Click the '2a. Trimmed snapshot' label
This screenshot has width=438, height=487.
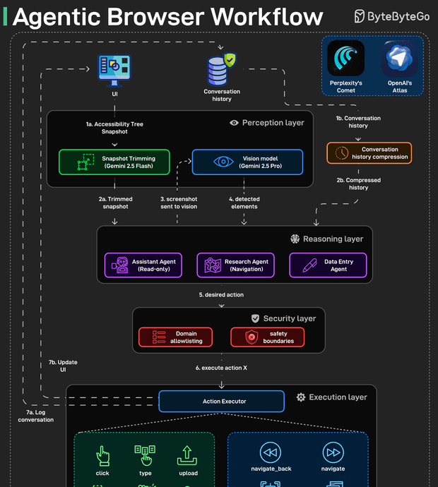tap(115, 203)
